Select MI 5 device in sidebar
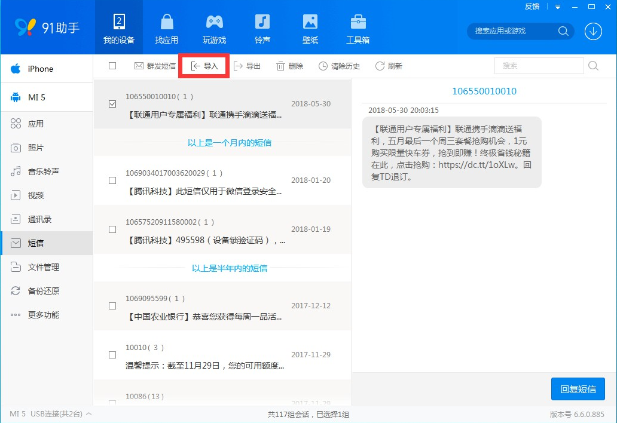Screen dimensions: 617x423 [x=36, y=97]
